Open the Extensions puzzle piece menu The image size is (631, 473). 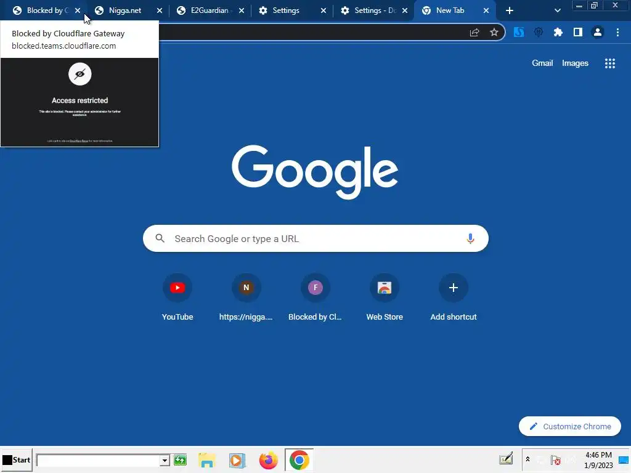tap(558, 32)
